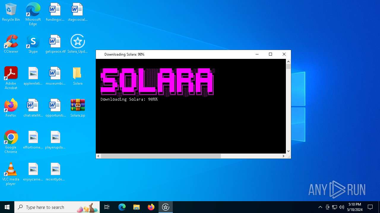Open Microsoft Edge from the taskbar

click(122, 207)
